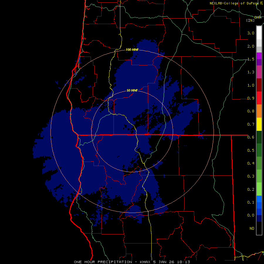Click the 1.5 legend value
264x264 pixels.
point(251,59)
